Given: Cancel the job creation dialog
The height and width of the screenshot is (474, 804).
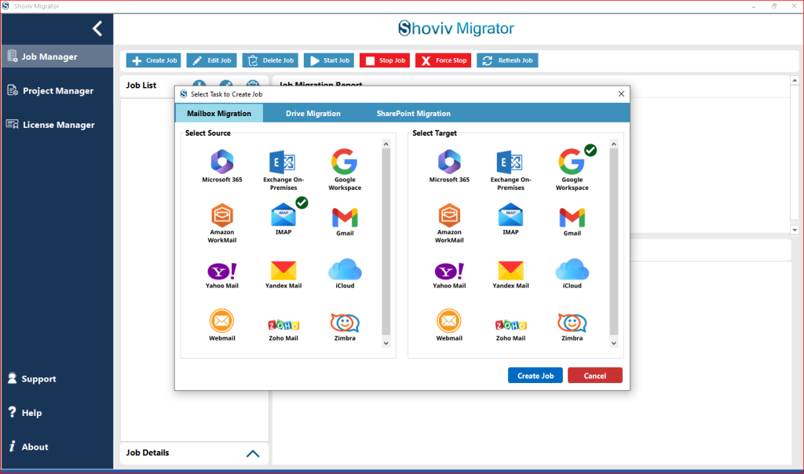Looking at the screenshot, I should click(595, 376).
